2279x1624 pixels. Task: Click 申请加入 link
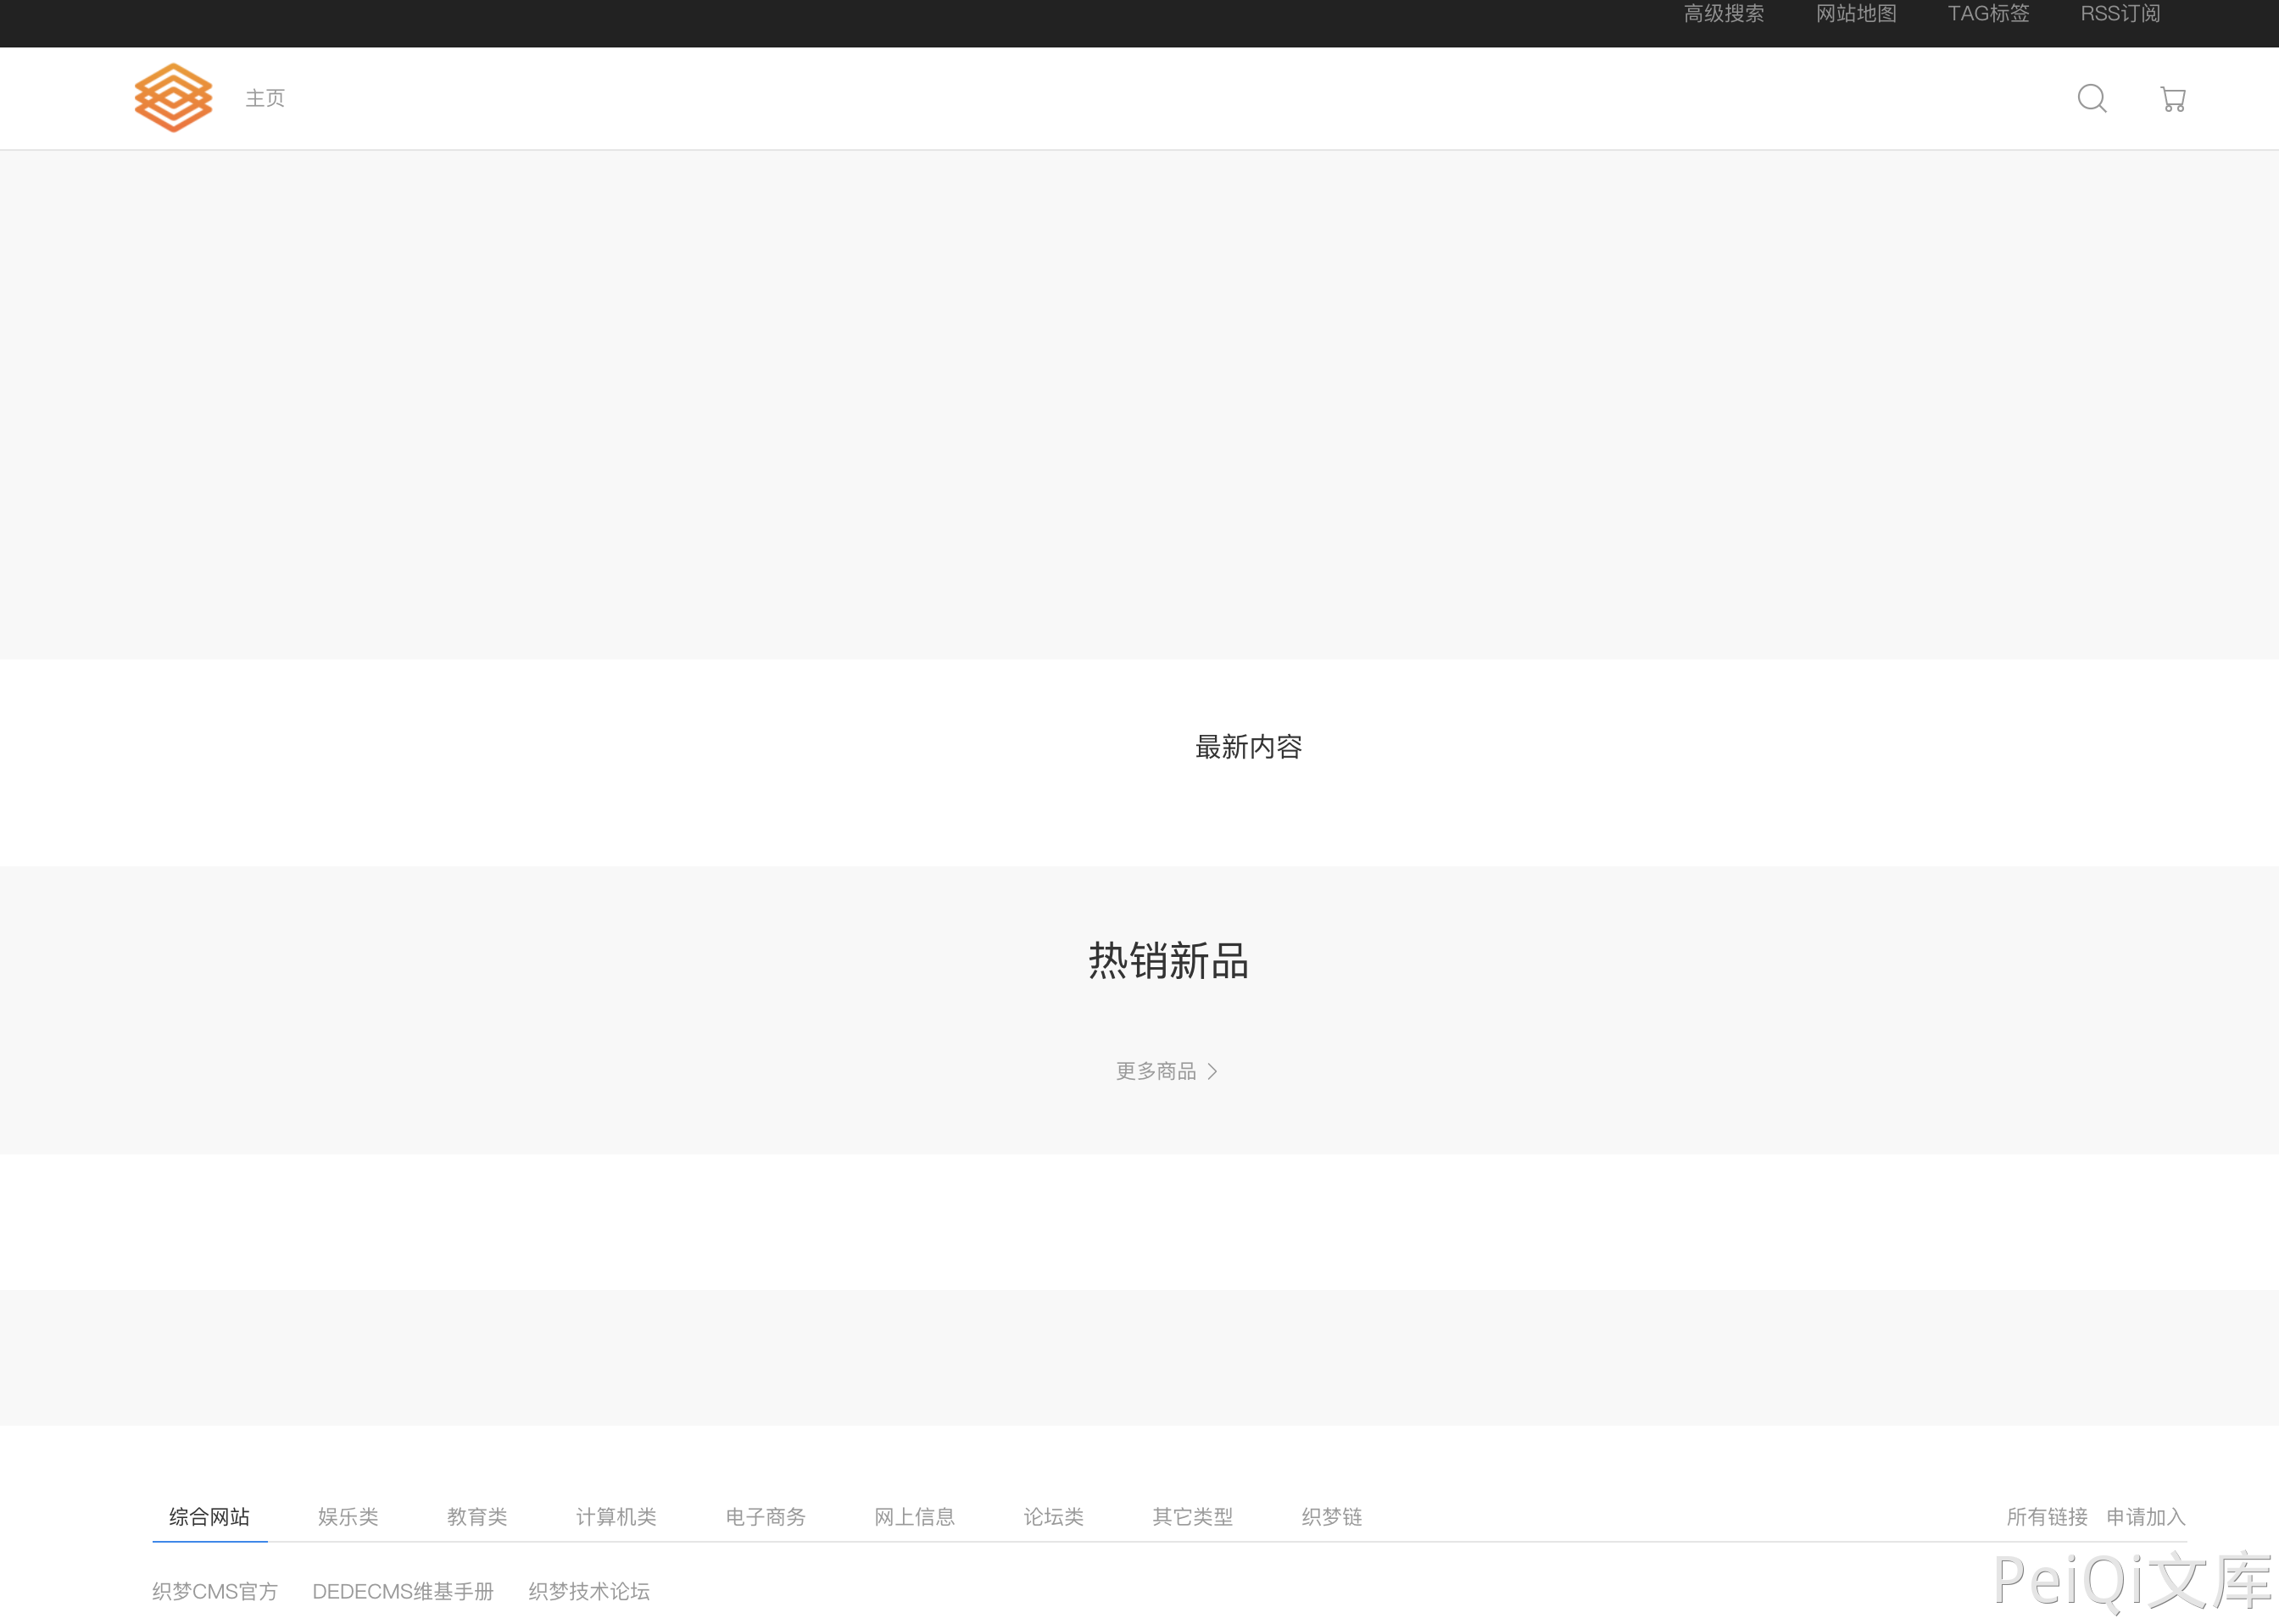pos(2145,1516)
